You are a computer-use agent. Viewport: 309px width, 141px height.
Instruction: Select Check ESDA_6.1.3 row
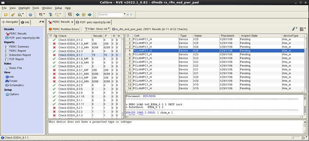click(x=85, y=115)
